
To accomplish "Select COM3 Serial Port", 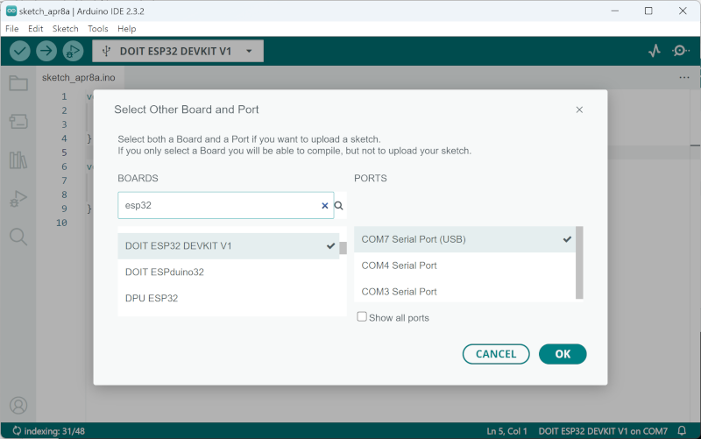I will (464, 292).
